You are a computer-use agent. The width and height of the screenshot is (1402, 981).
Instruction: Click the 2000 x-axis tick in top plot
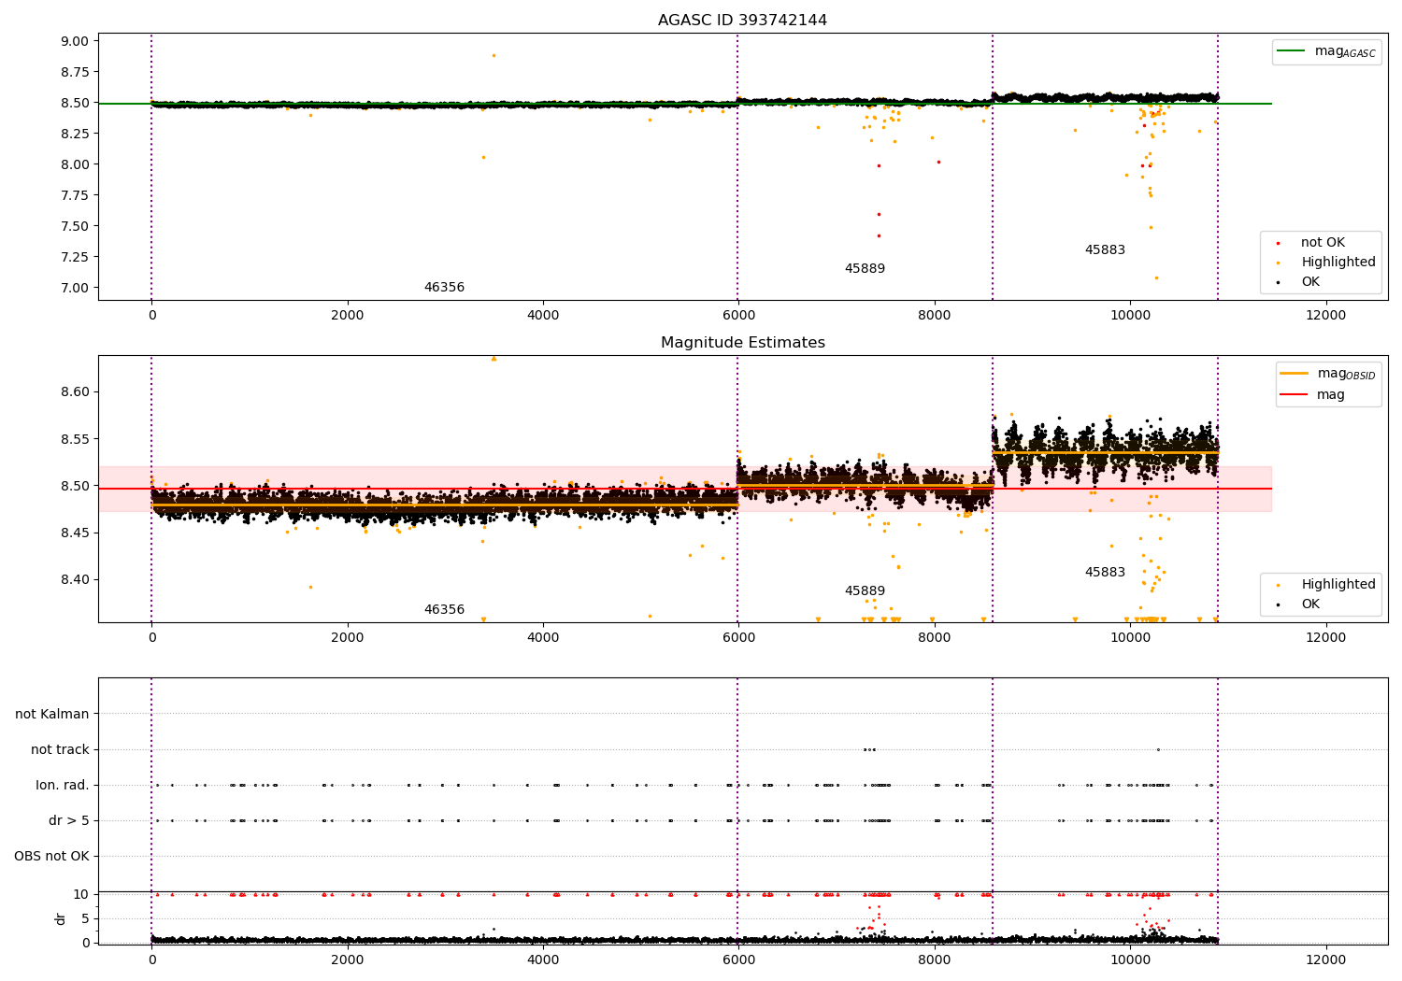coord(348,315)
